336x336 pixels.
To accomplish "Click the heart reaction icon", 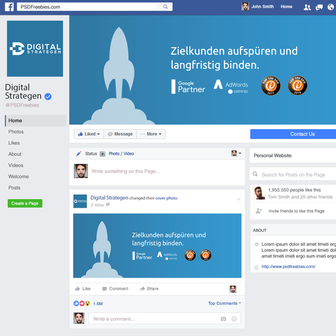I will click(82, 303).
